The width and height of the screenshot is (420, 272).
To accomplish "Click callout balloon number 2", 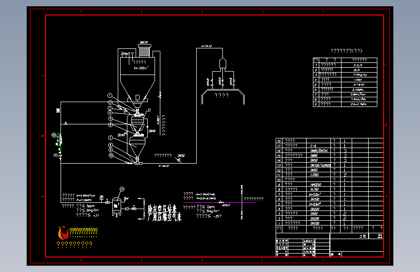I will point(110,103).
